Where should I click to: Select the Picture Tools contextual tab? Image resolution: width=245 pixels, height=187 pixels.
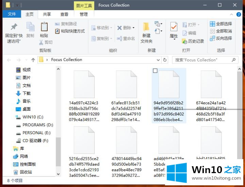tap(84, 6)
